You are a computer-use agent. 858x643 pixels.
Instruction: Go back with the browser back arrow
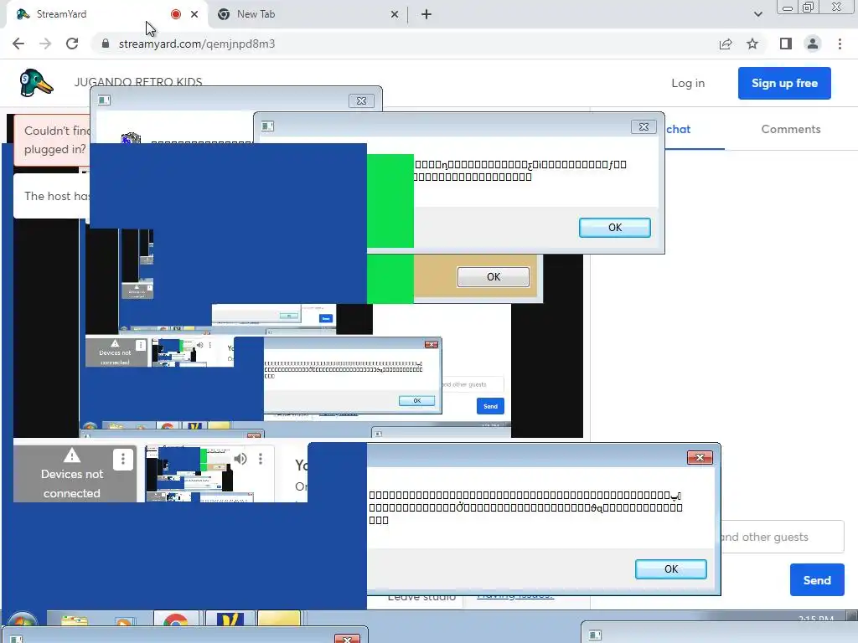point(18,44)
